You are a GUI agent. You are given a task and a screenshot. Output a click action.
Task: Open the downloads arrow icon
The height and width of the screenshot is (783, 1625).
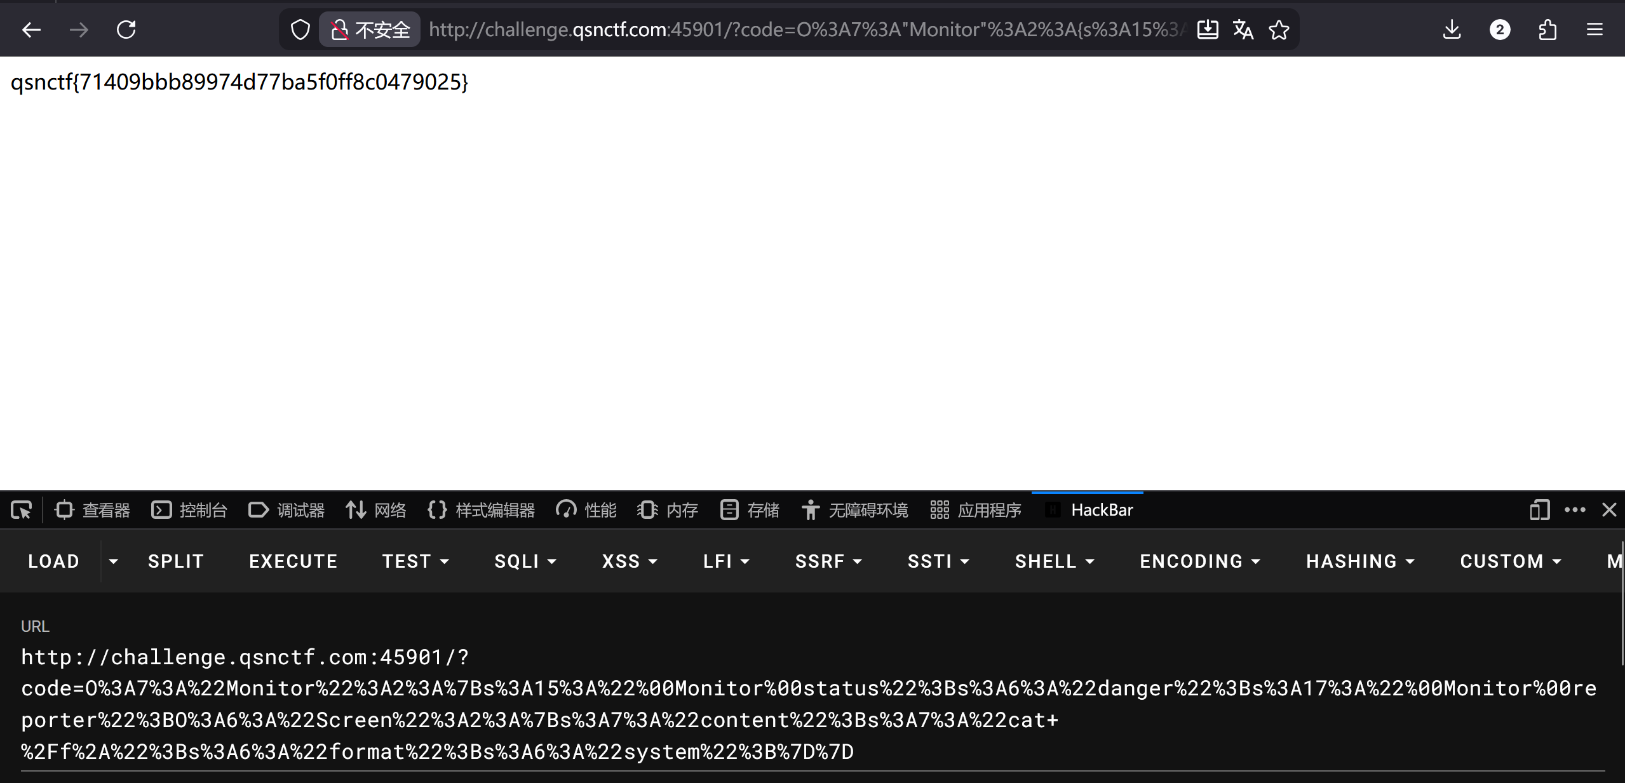pyautogui.click(x=1452, y=30)
